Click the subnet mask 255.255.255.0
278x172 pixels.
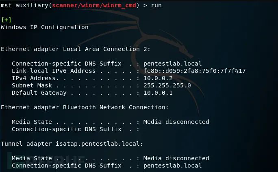pos(167,85)
